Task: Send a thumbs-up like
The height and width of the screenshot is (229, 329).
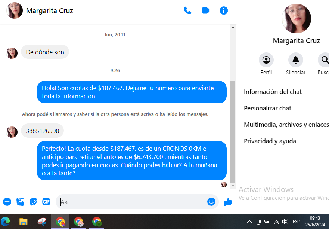Action: coord(228,202)
